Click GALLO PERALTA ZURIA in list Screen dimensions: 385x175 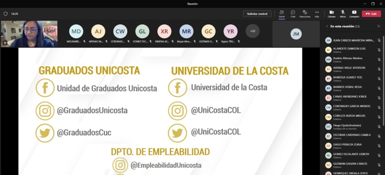pos(353,146)
